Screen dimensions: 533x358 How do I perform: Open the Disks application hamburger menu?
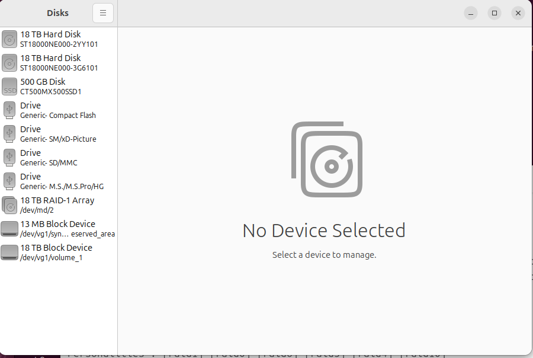pos(102,13)
